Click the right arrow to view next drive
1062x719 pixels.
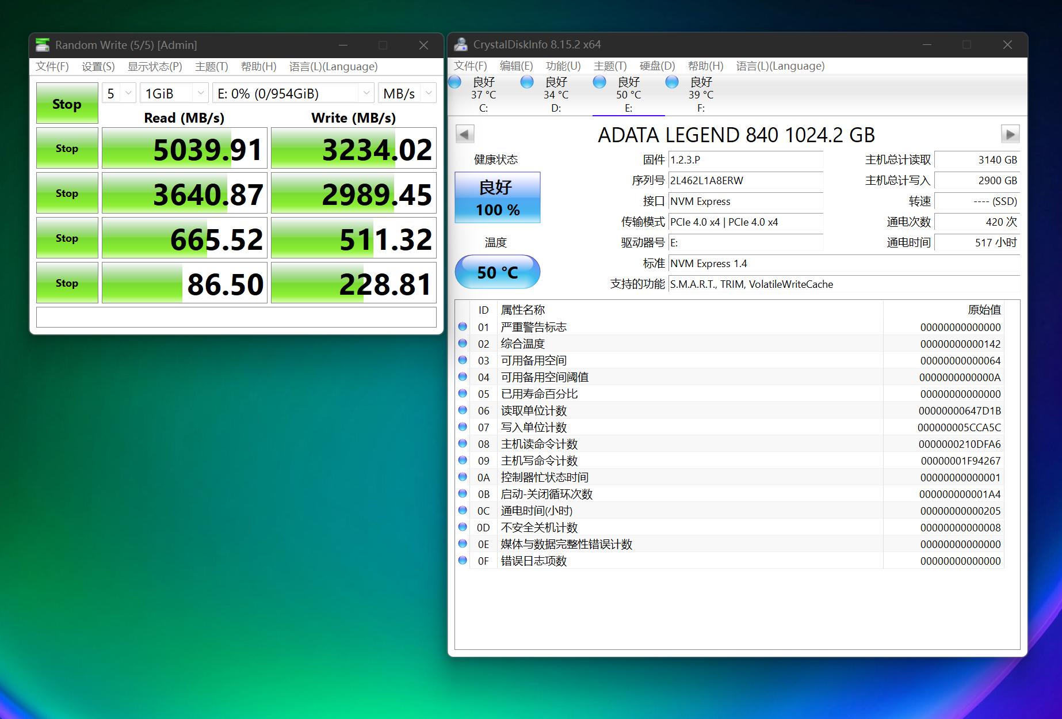coord(1011,134)
